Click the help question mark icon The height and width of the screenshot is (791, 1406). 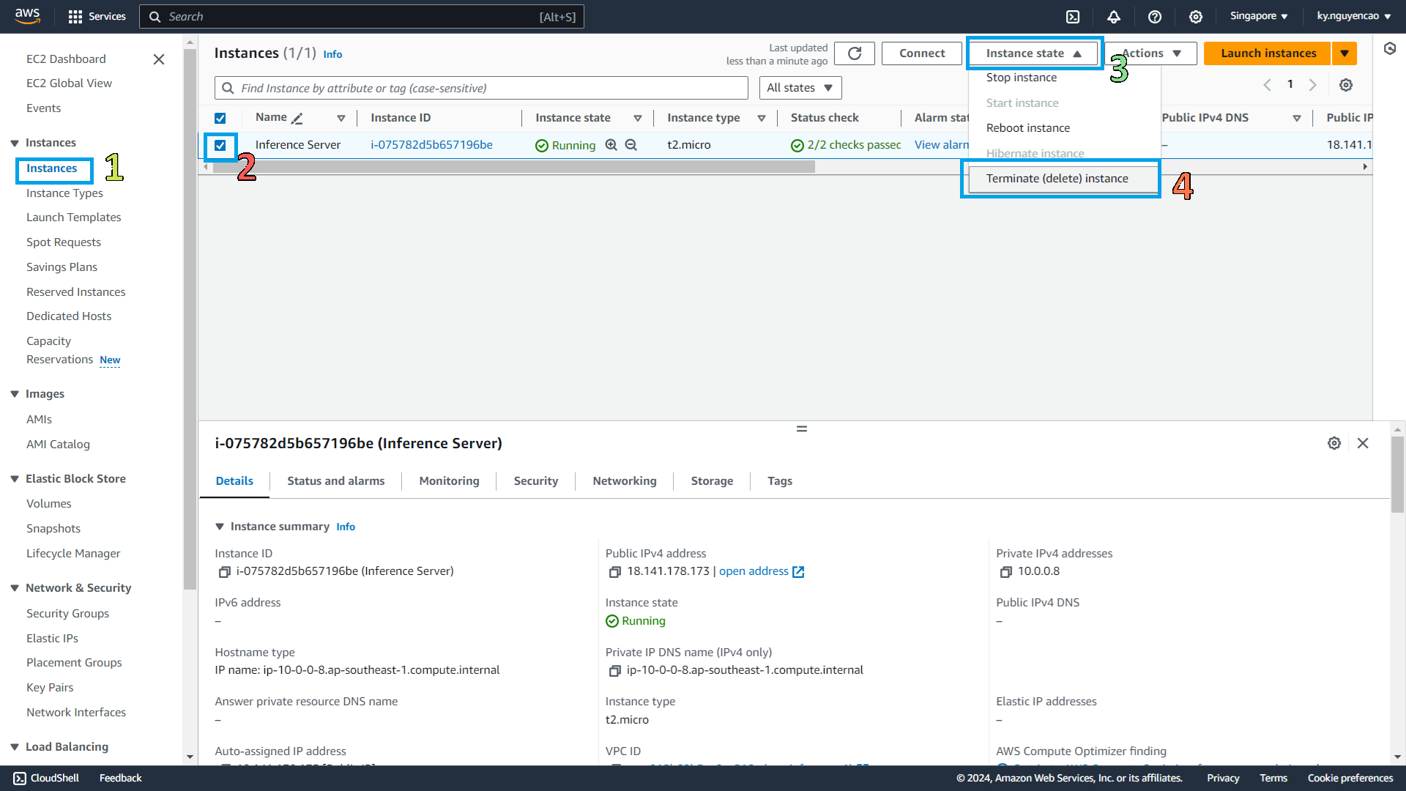[x=1155, y=17]
